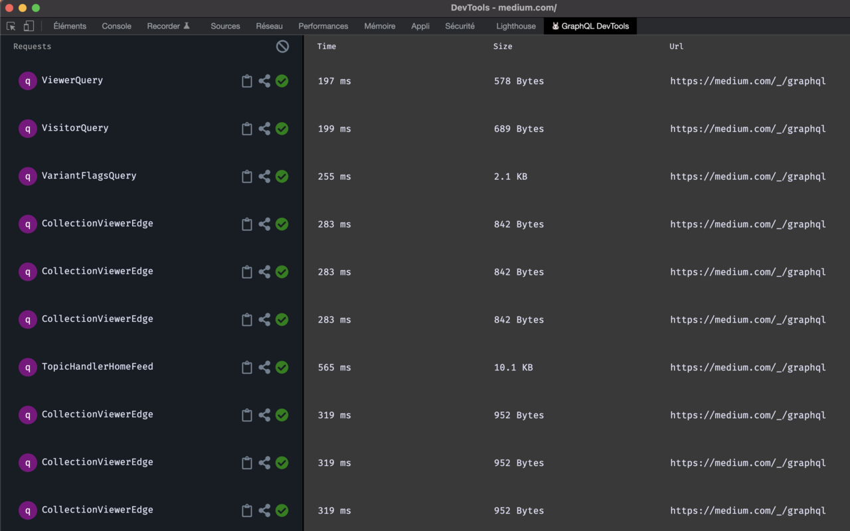
Task: Click the graphql URL in the VariantFlagsQuery row
Action: (748, 177)
